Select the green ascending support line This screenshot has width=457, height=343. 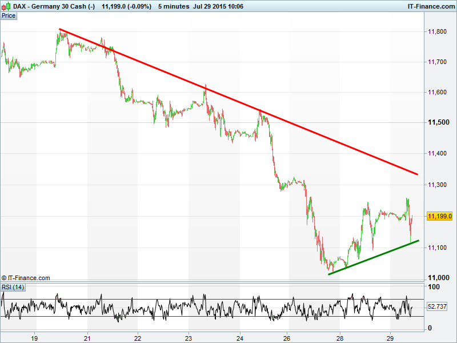point(374,257)
